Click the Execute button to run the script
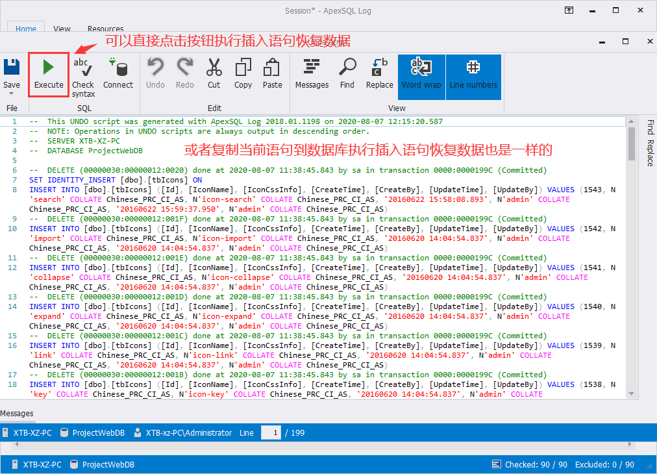 48,73
